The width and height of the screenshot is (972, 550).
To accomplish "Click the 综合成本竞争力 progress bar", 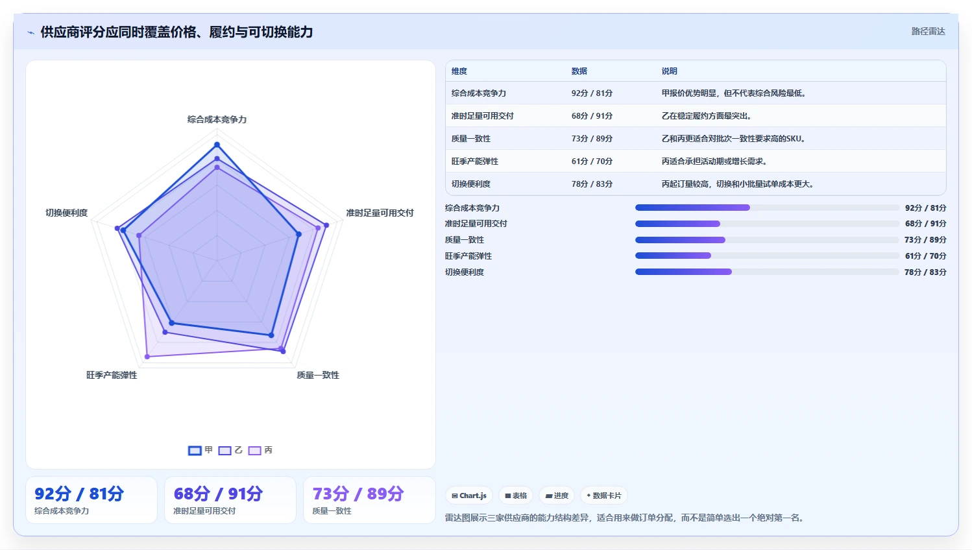I will [x=767, y=208].
